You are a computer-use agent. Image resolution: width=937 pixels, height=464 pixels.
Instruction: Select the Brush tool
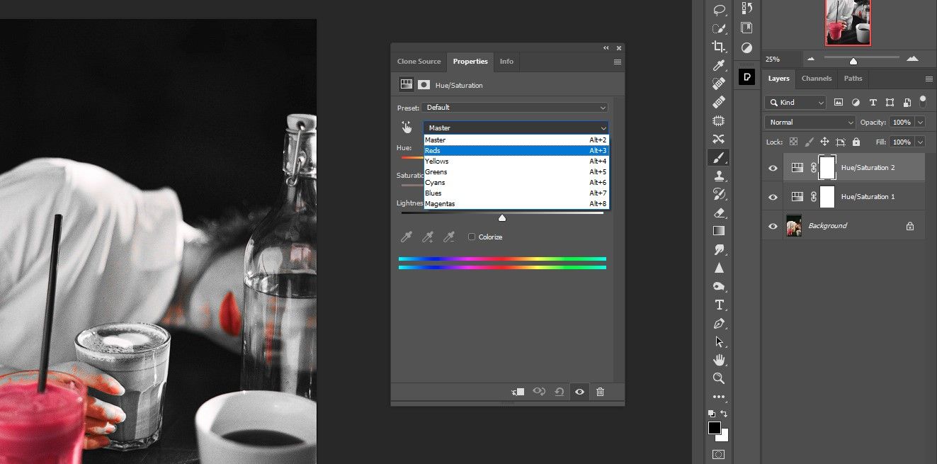coord(719,157)
